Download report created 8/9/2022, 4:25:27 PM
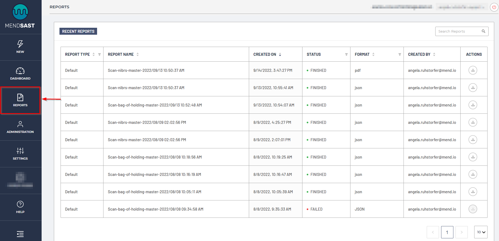The image size is (499, 241). pyautogui.click(x=473, y=122)
